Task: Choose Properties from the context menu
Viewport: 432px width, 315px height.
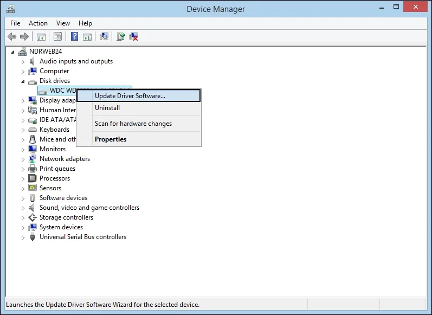Action: [139, 139]
